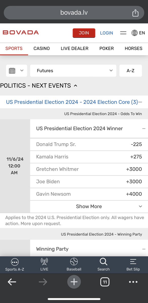Expand Show More candidates list

click(x=89, y=207)
